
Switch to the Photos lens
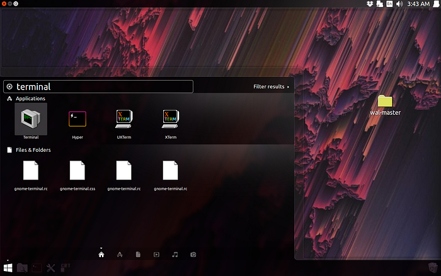coord(193,255)
